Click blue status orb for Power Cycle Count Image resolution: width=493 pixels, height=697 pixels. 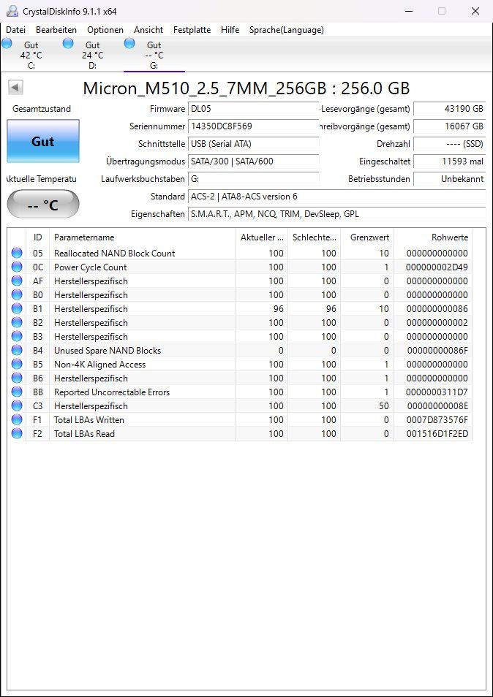coord(17,267)
